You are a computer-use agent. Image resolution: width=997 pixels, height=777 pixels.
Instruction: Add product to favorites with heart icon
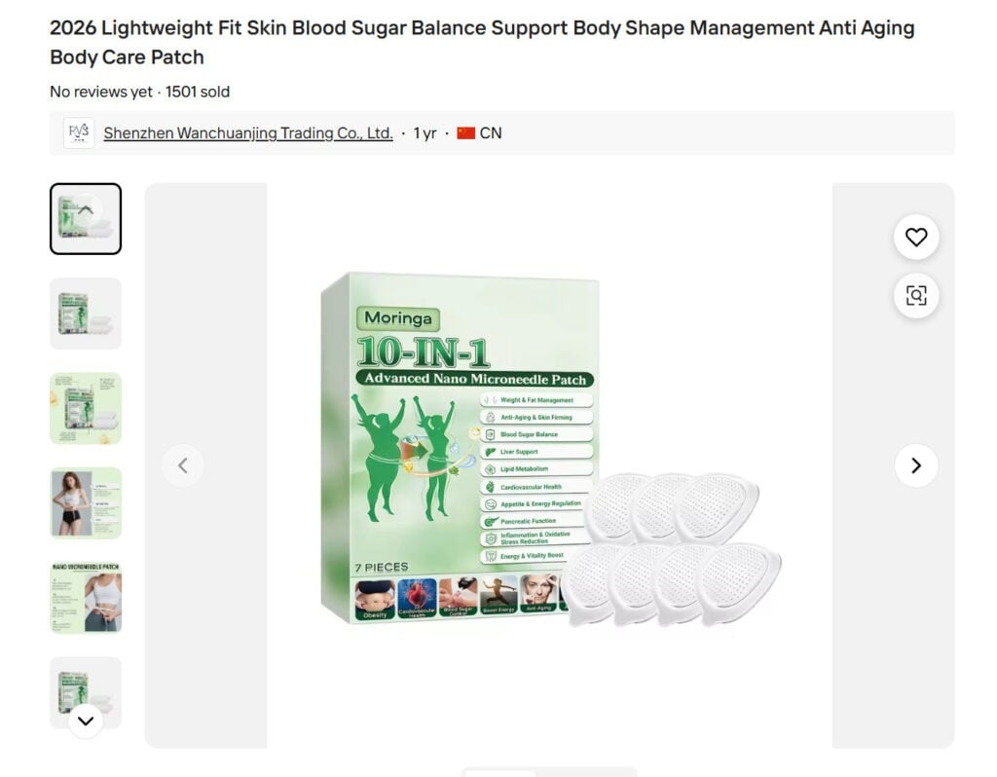915,238
